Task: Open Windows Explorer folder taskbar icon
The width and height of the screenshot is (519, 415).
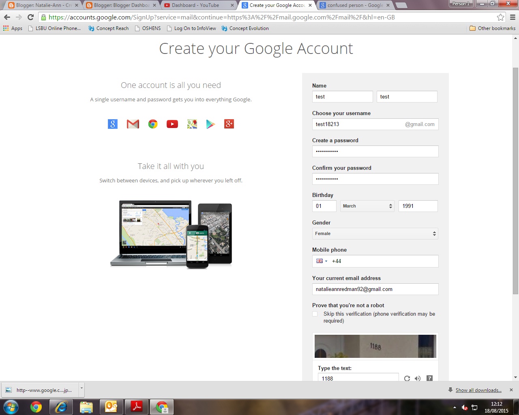Action: (x=86, y=407)
